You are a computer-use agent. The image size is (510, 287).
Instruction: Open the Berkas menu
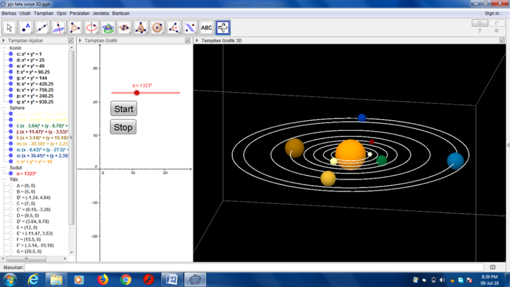pyautogui.click(x=9, y=13)
